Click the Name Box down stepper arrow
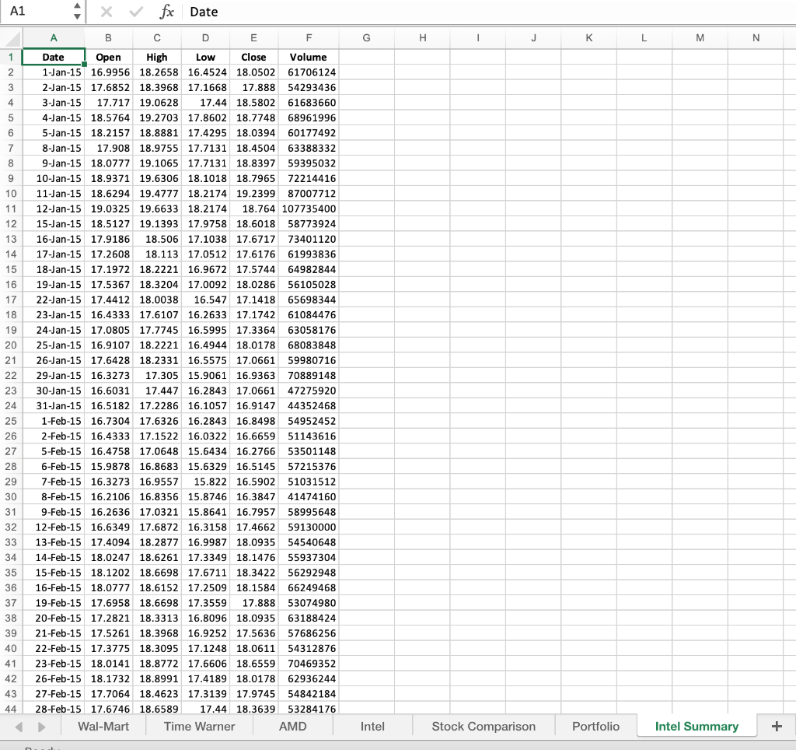796x750 pixels. pos(77,16)
